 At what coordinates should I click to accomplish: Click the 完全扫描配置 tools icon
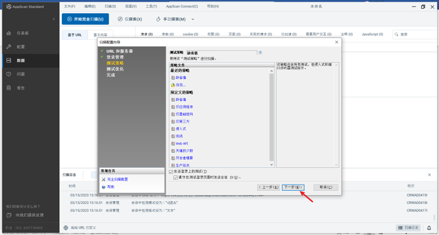coord(104,179)
